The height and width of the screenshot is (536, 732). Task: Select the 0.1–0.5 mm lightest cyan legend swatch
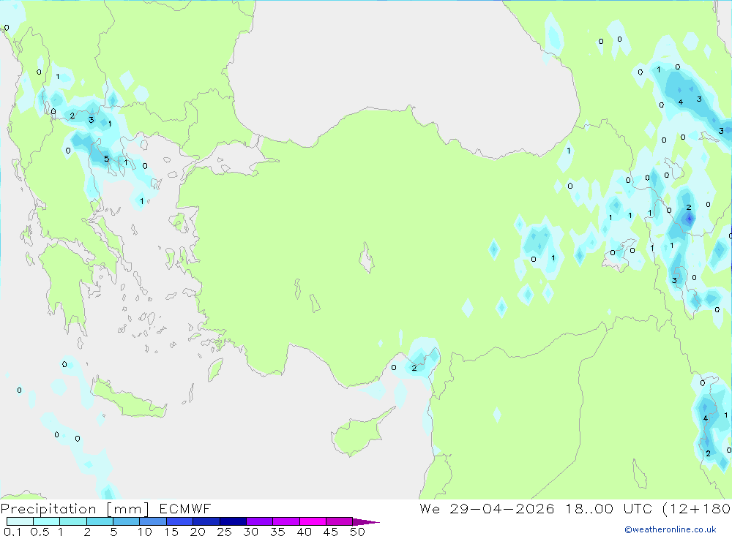click(x=20, y=521)
